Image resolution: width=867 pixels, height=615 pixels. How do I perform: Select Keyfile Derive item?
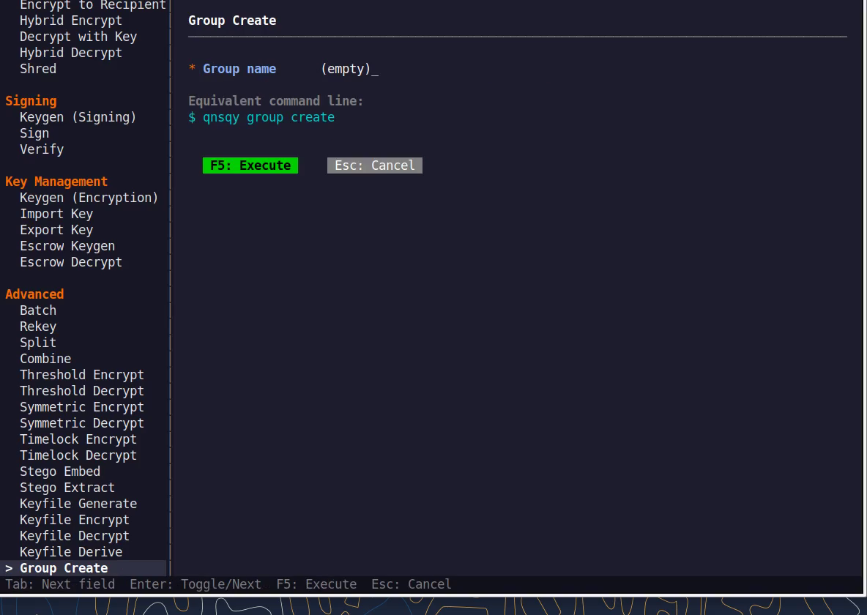click(x=71, y=551)
